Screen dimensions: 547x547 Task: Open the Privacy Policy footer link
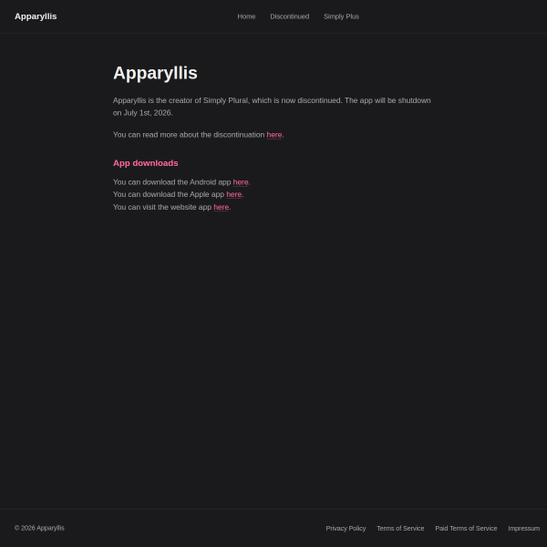coord(346,528)
